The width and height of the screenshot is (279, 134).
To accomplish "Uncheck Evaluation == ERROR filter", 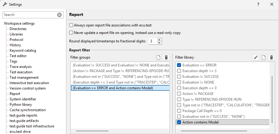I will pos(179,65).
